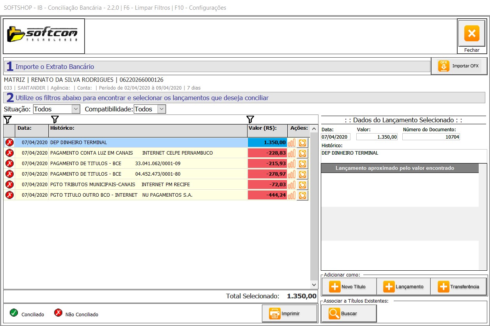
Task: Click red not-reconciled icon on the -215,93 row
Action: tap(9, 164)
